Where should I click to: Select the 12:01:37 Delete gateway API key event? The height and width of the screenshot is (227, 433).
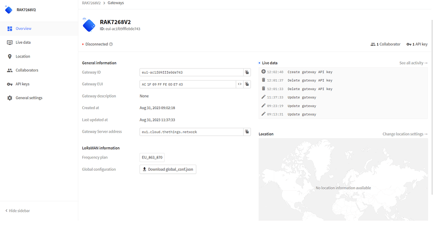click(x=343, y=81)
